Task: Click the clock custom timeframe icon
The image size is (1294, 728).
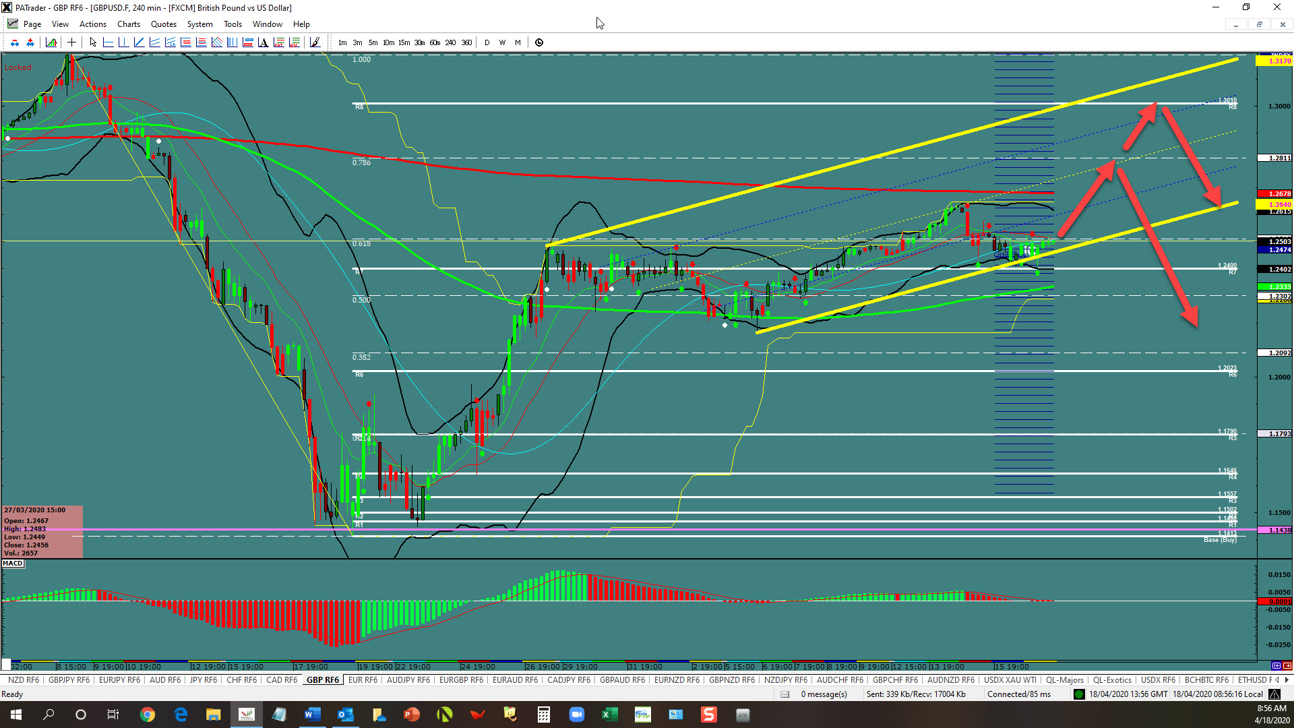Action: pos(539,42)
